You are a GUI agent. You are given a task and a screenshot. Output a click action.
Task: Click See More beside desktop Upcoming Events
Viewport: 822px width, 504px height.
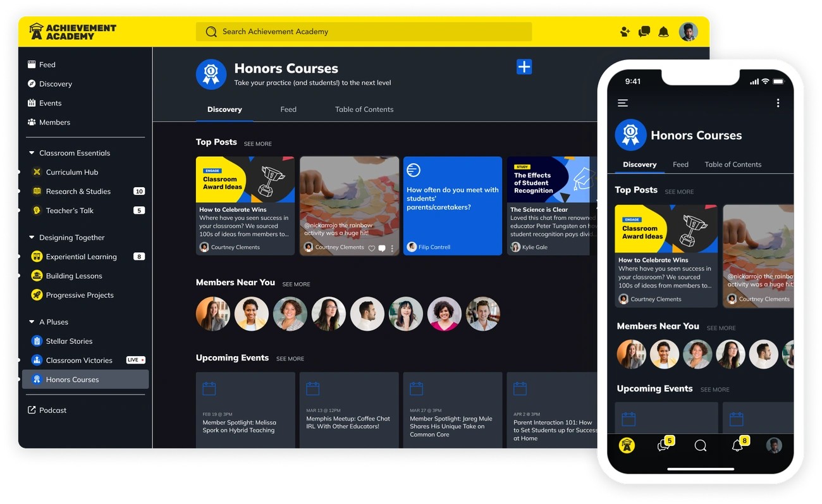pyautogui.click(x=290, y=359)
